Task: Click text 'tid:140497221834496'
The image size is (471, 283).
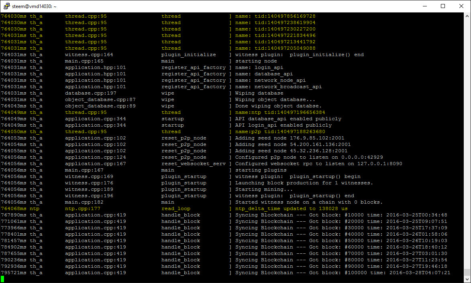Action: click(285, 35)
